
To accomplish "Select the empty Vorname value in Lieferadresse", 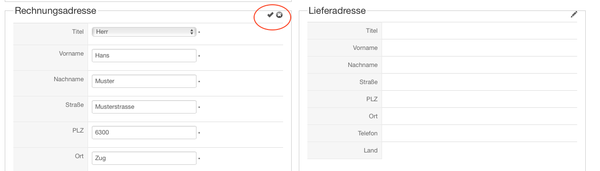I will (x=479, y=48).
